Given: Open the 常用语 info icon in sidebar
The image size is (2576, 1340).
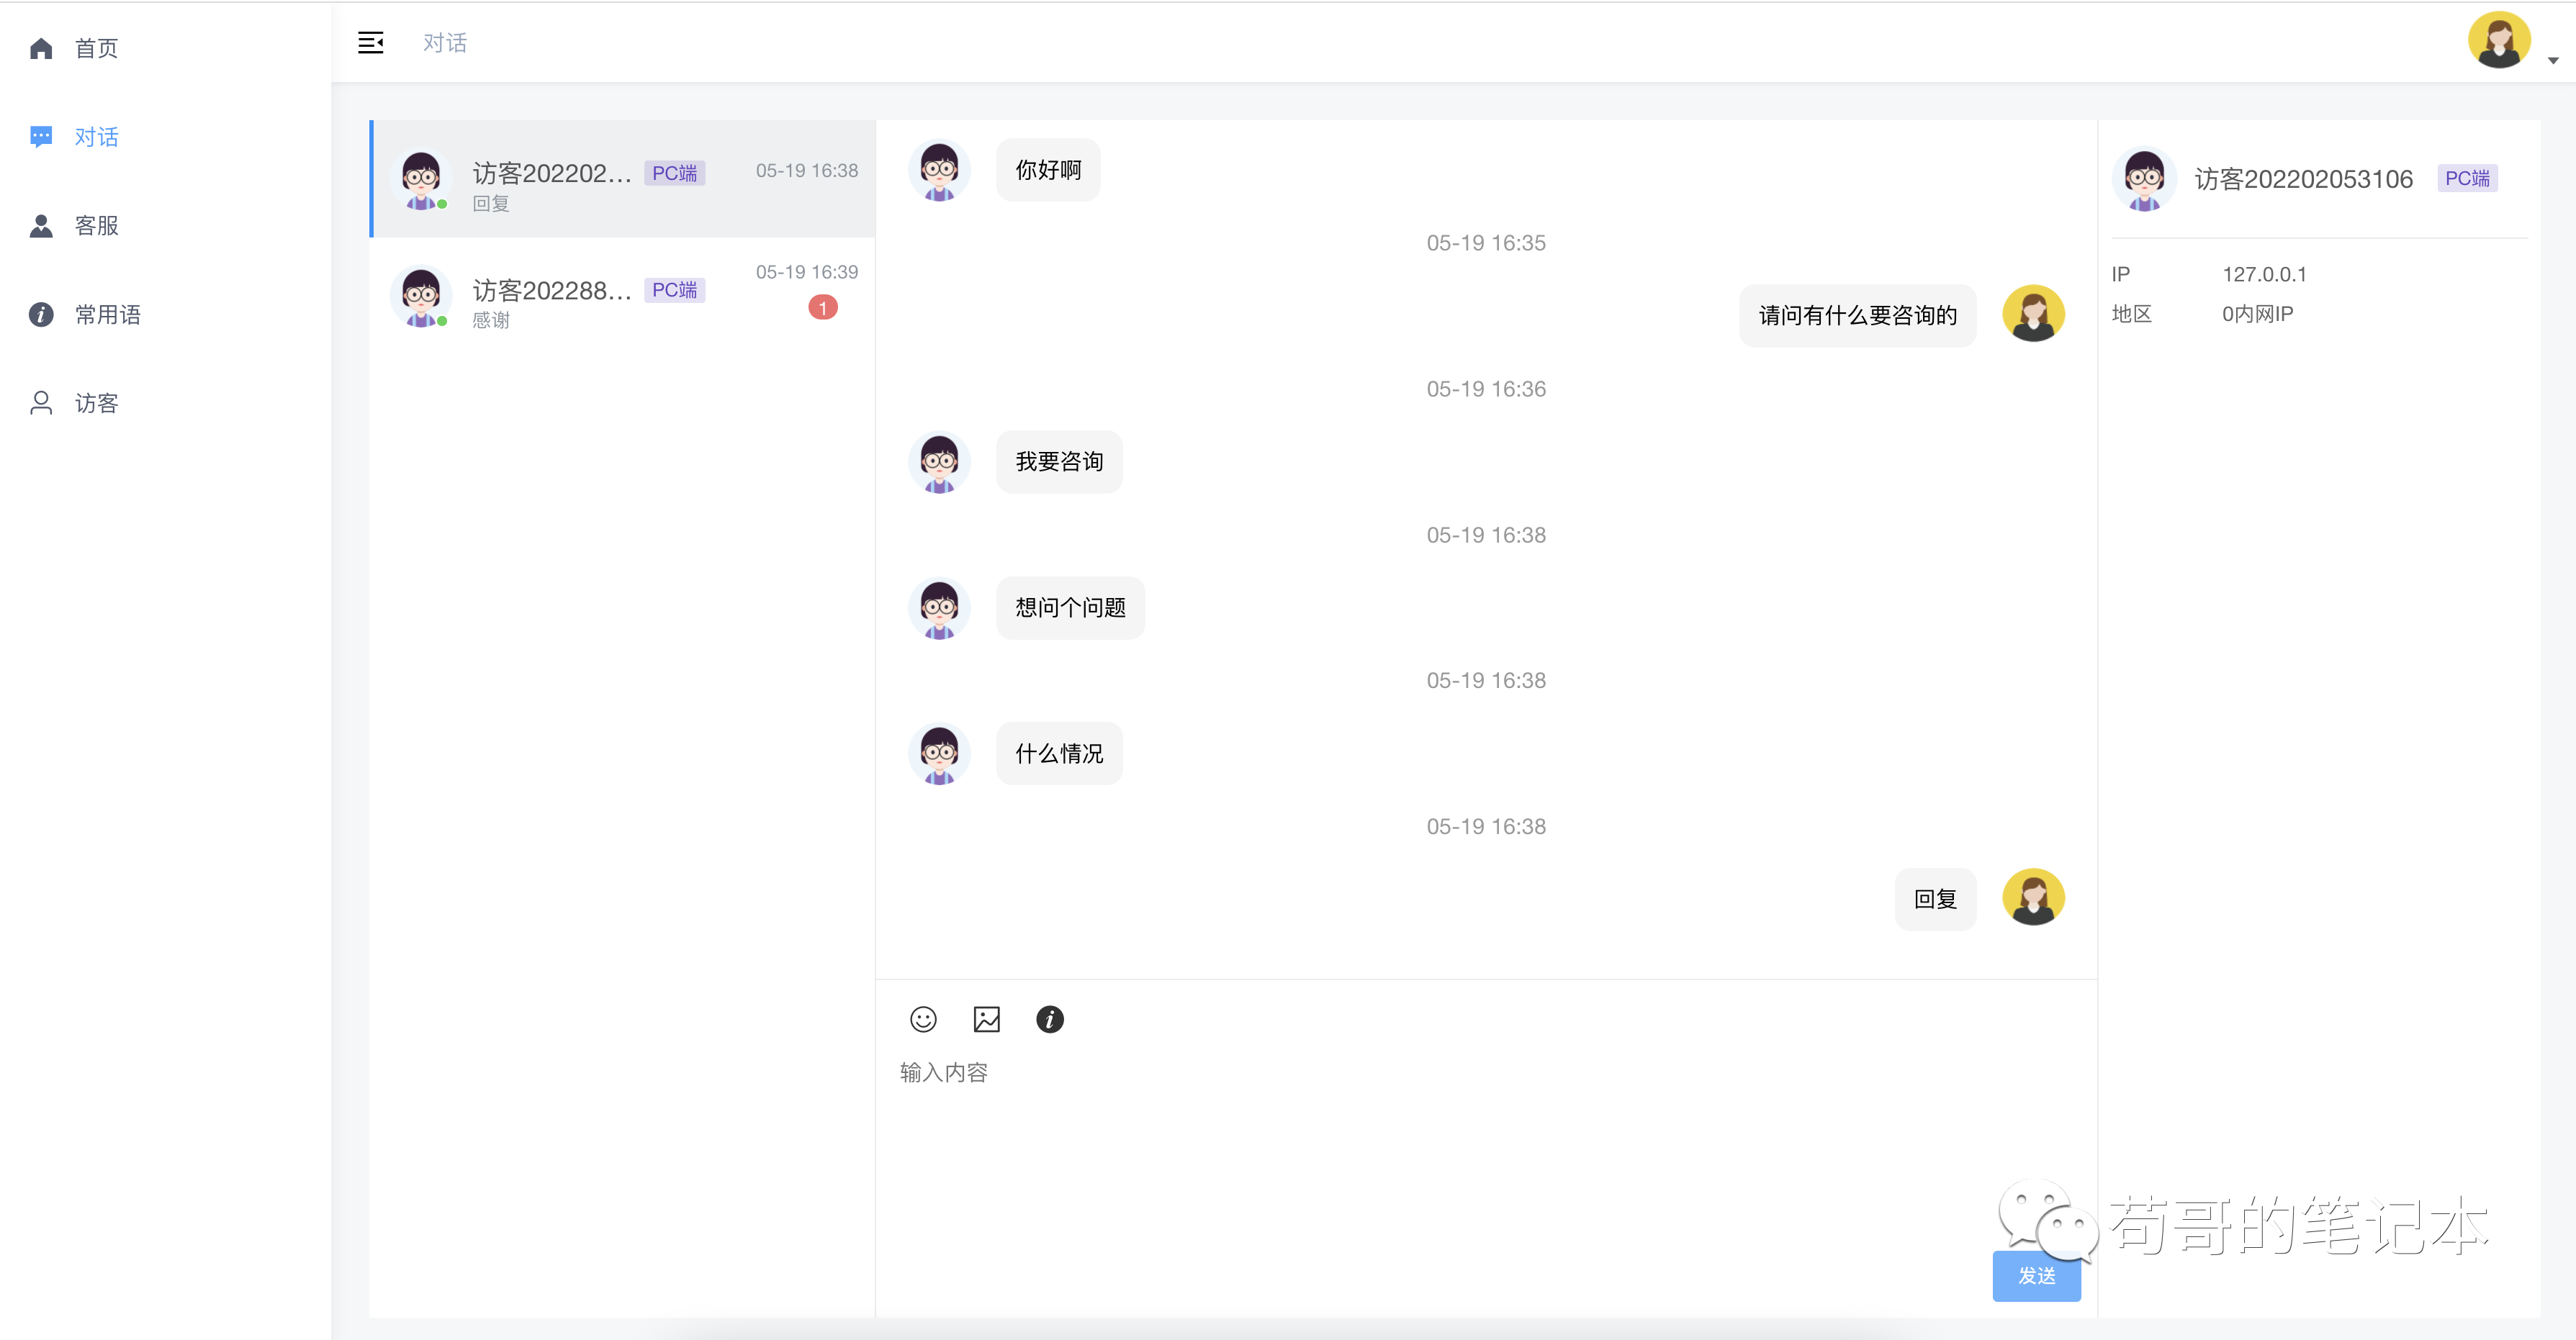Looking at the screenshot, I should pos(41,314).
